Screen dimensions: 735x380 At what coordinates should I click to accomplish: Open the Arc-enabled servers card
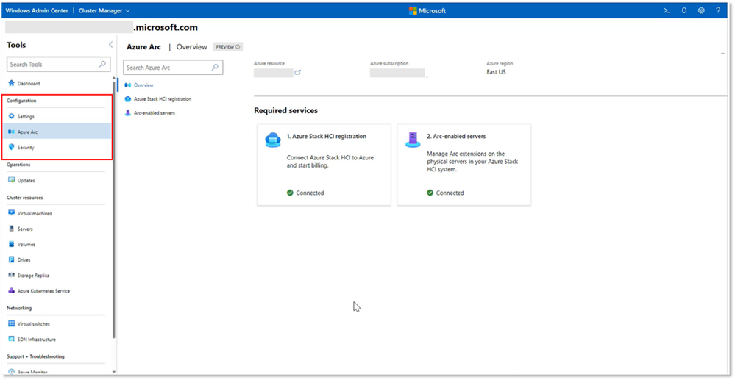(x=464, y=165)
